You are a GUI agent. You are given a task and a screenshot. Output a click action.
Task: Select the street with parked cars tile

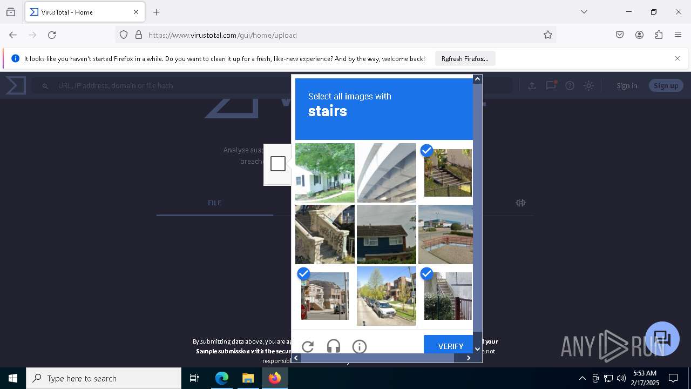pos(387,296)
